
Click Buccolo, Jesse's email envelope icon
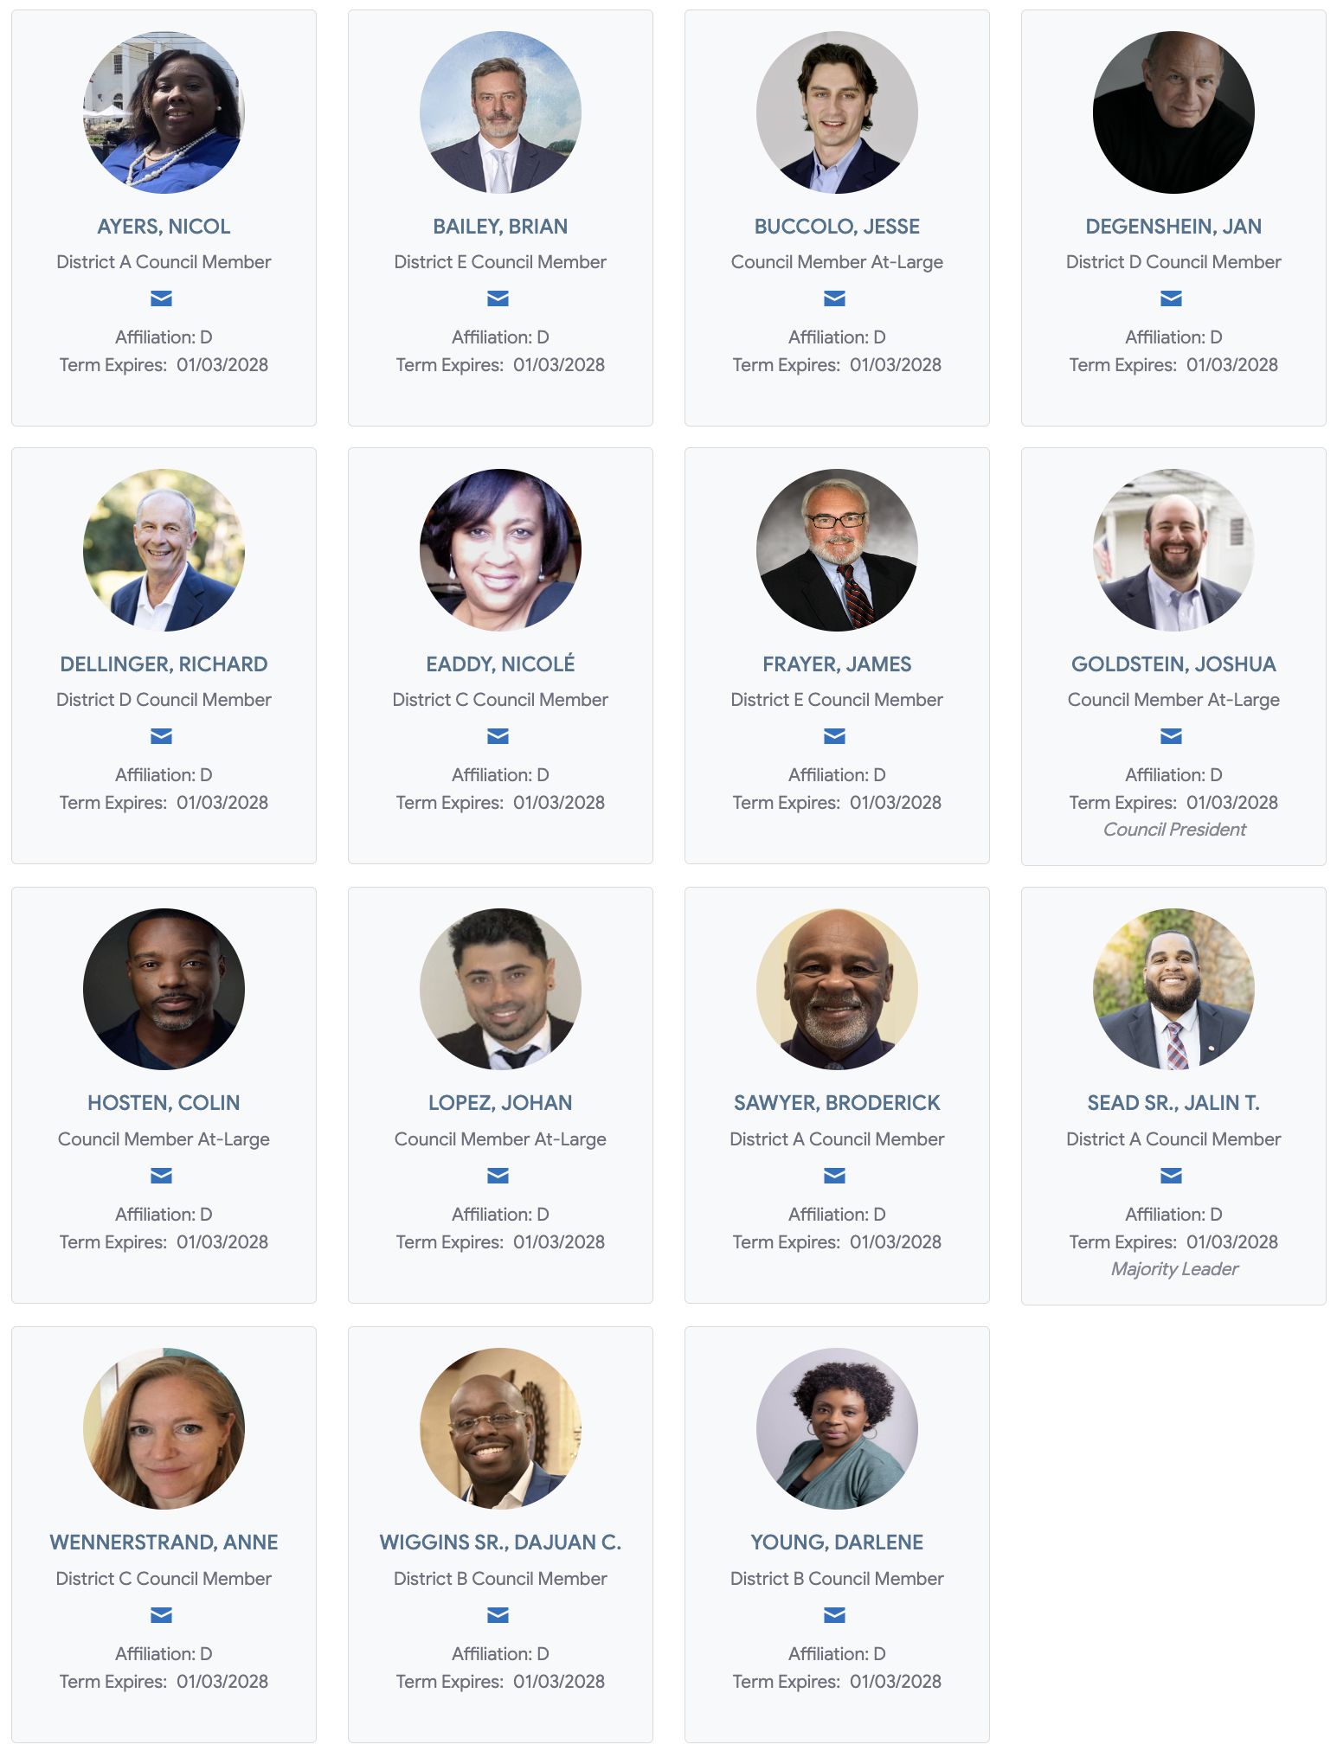834,298
